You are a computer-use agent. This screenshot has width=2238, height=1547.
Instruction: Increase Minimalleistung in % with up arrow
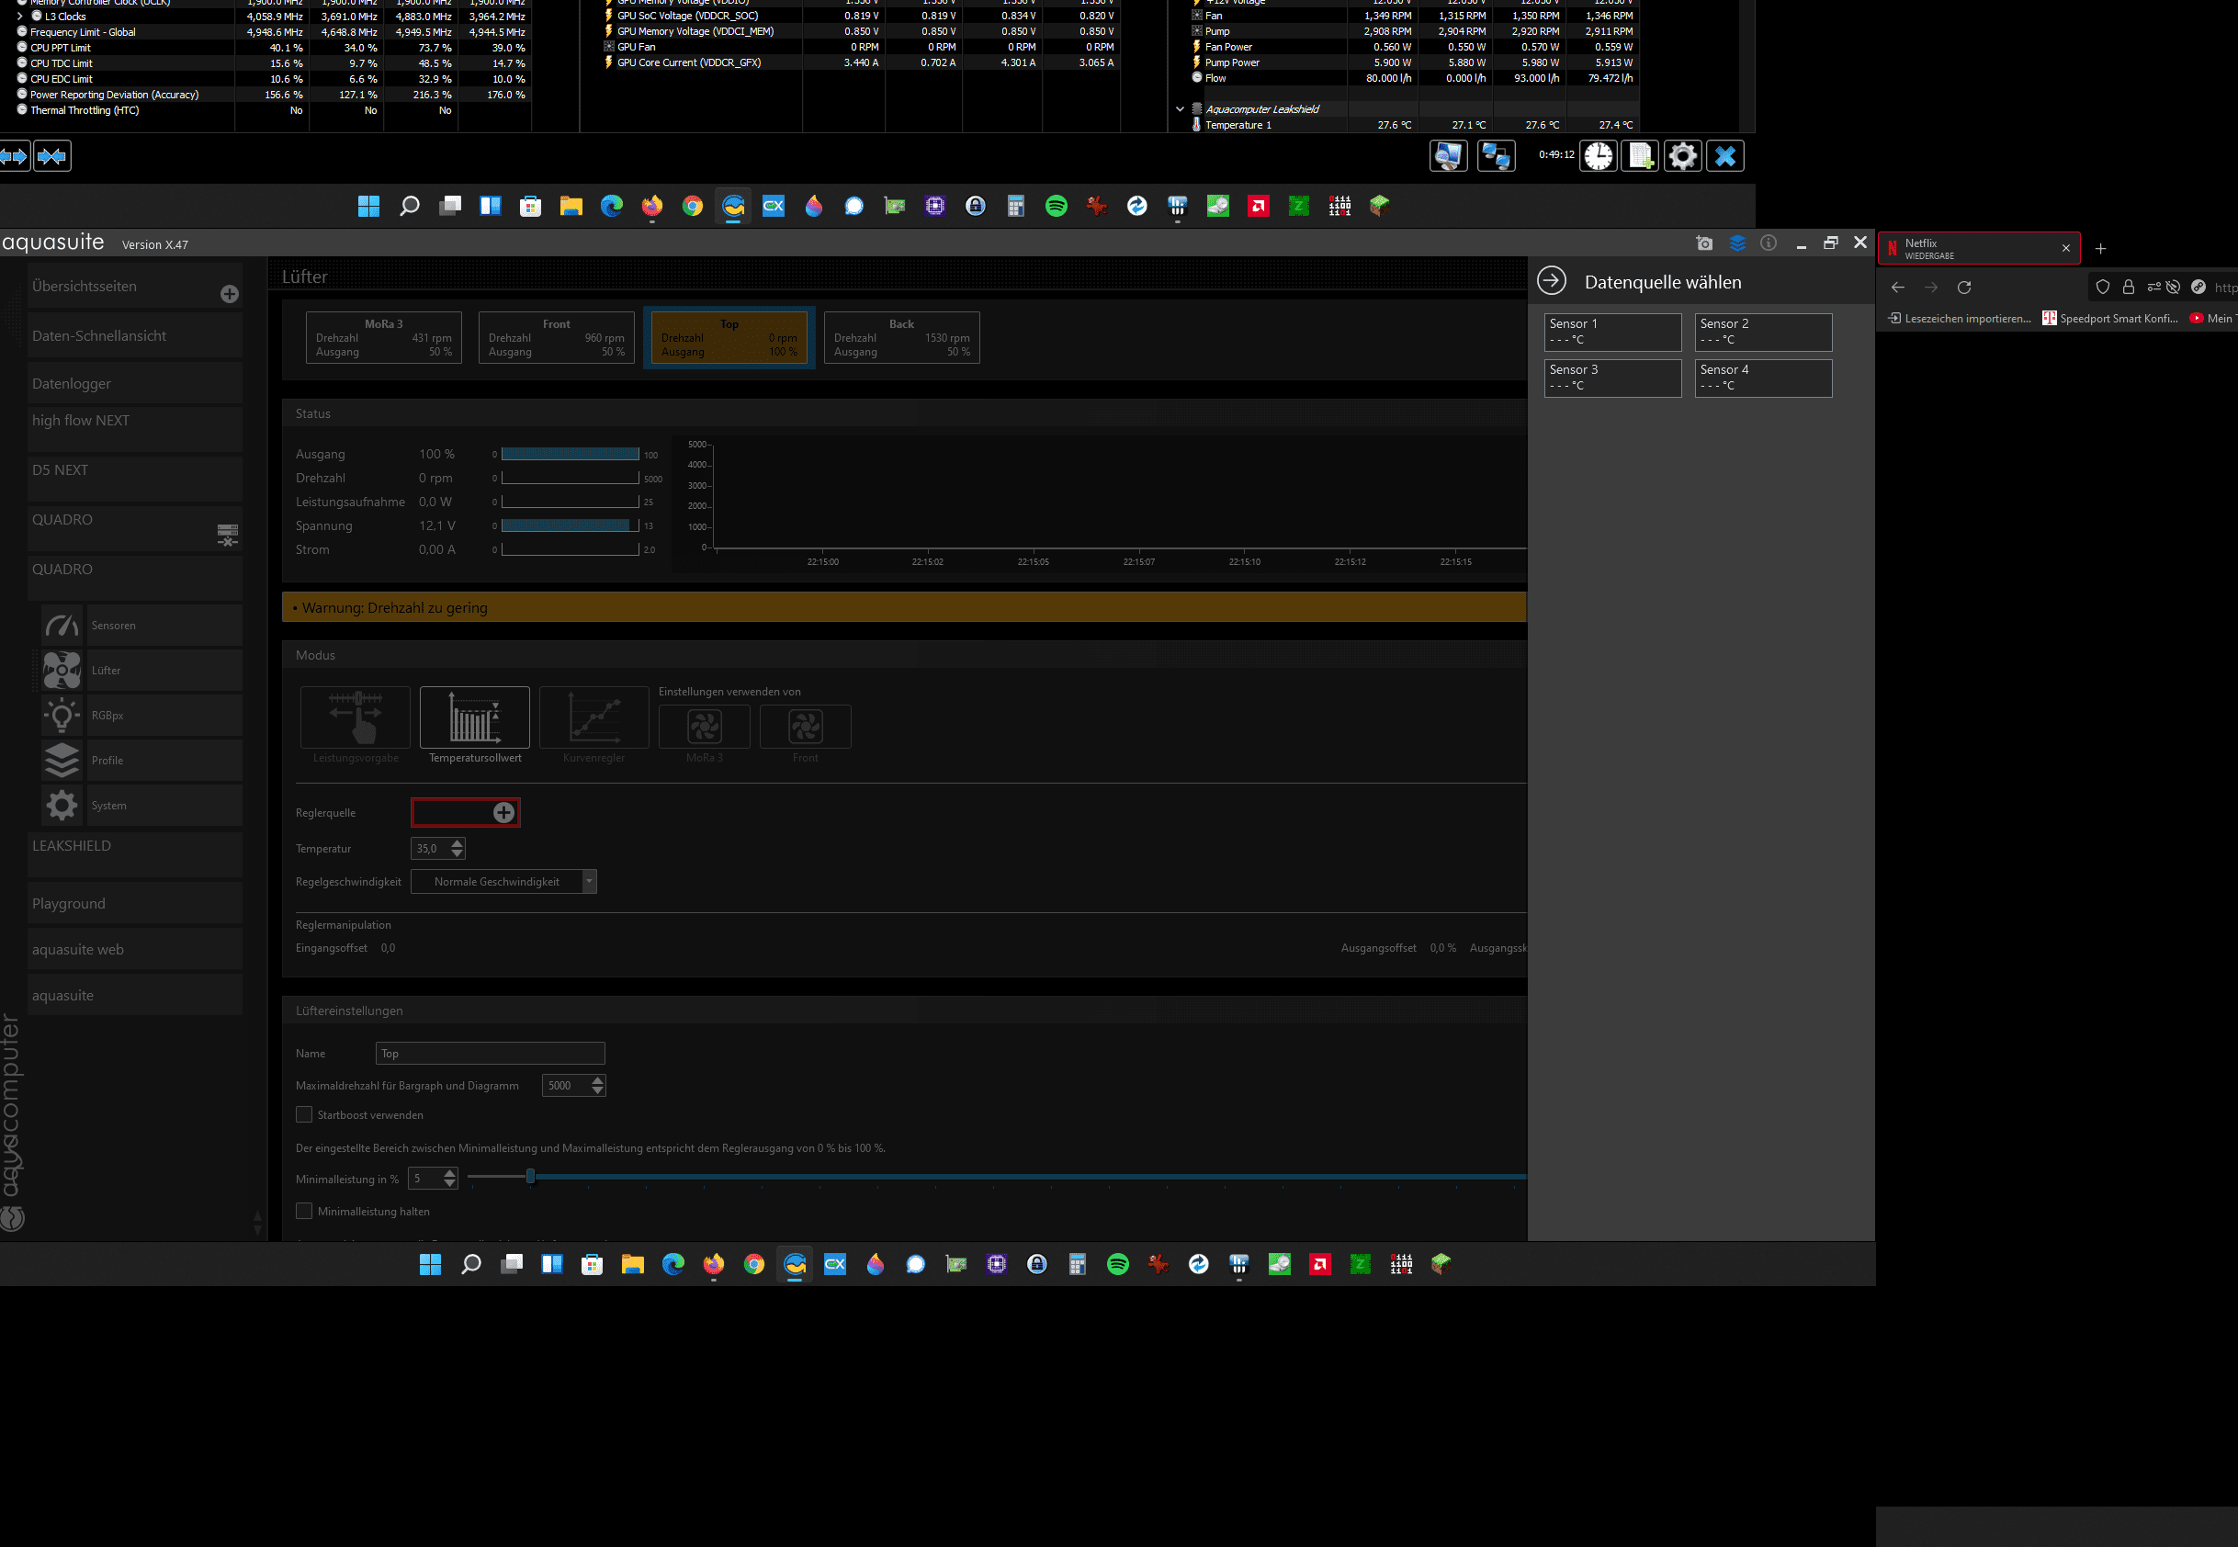[x=450, y=1173]
